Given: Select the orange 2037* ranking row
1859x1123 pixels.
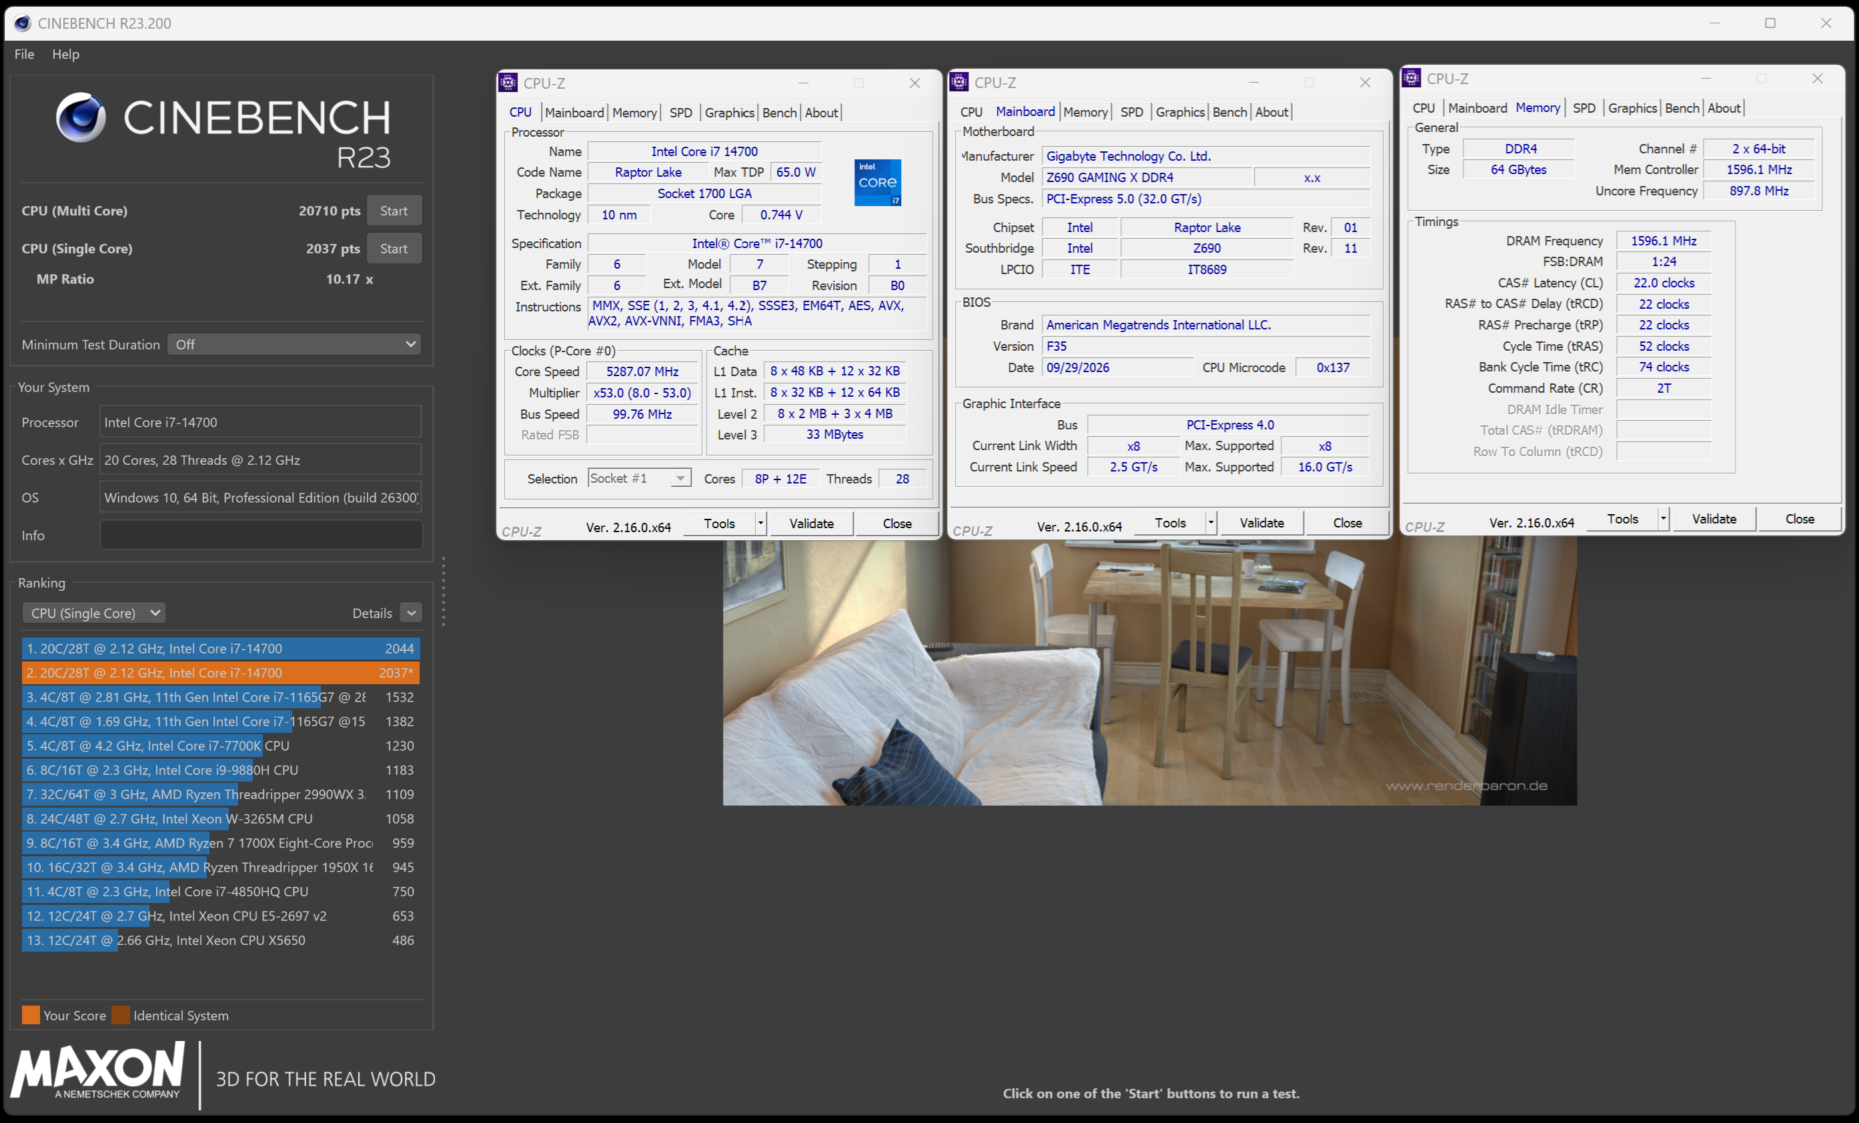Looking at the screenshot, I should [220, 672].
